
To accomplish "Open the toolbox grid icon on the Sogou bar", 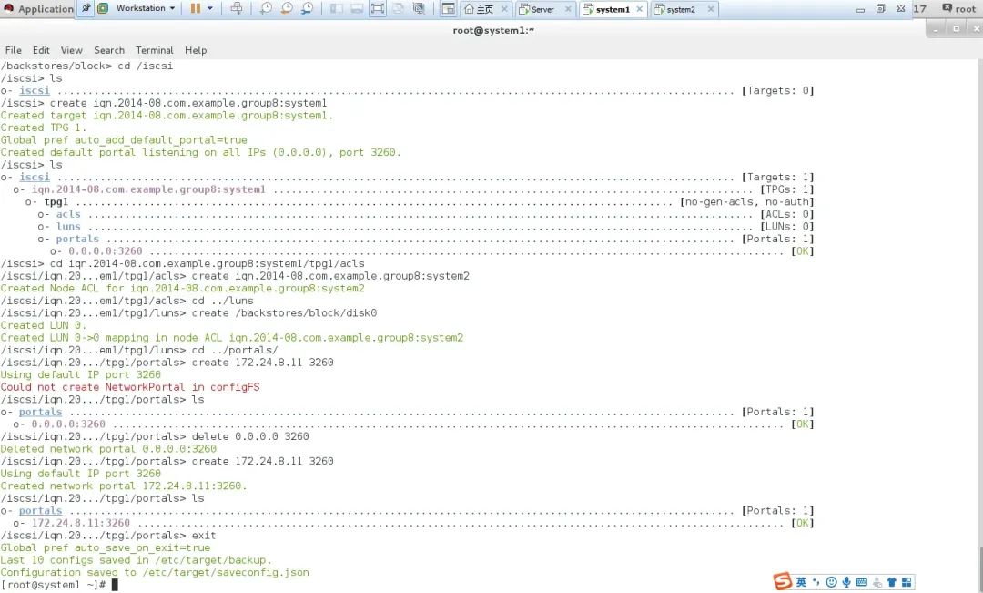I will point(907,582).
